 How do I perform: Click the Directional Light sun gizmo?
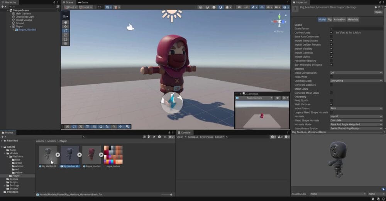(172, 15)
